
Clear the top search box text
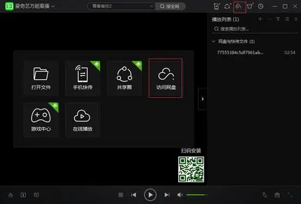152,7
